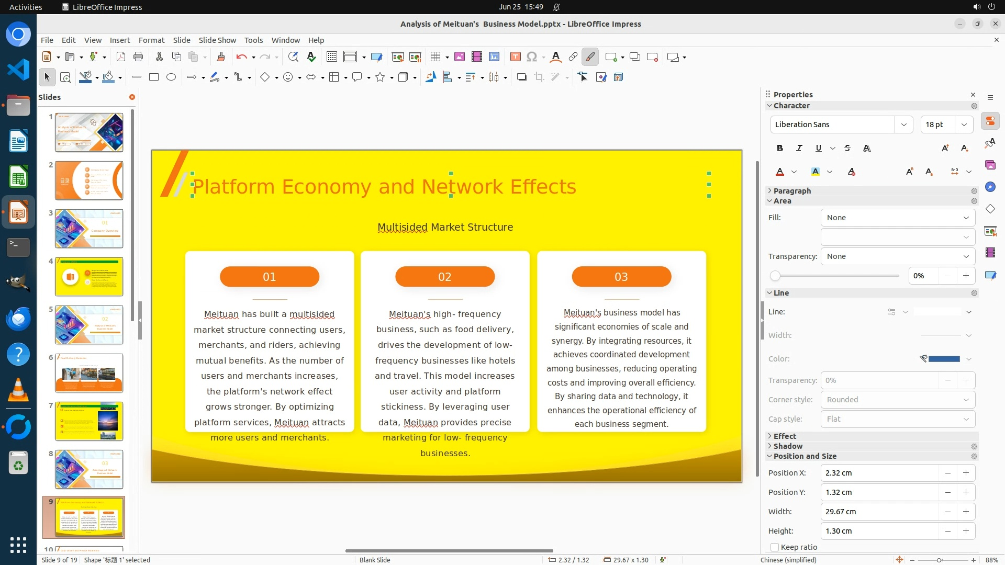Toggle Bold in Character panel
The width and height of the screenshot is (1005, 565).
(779, 149)
